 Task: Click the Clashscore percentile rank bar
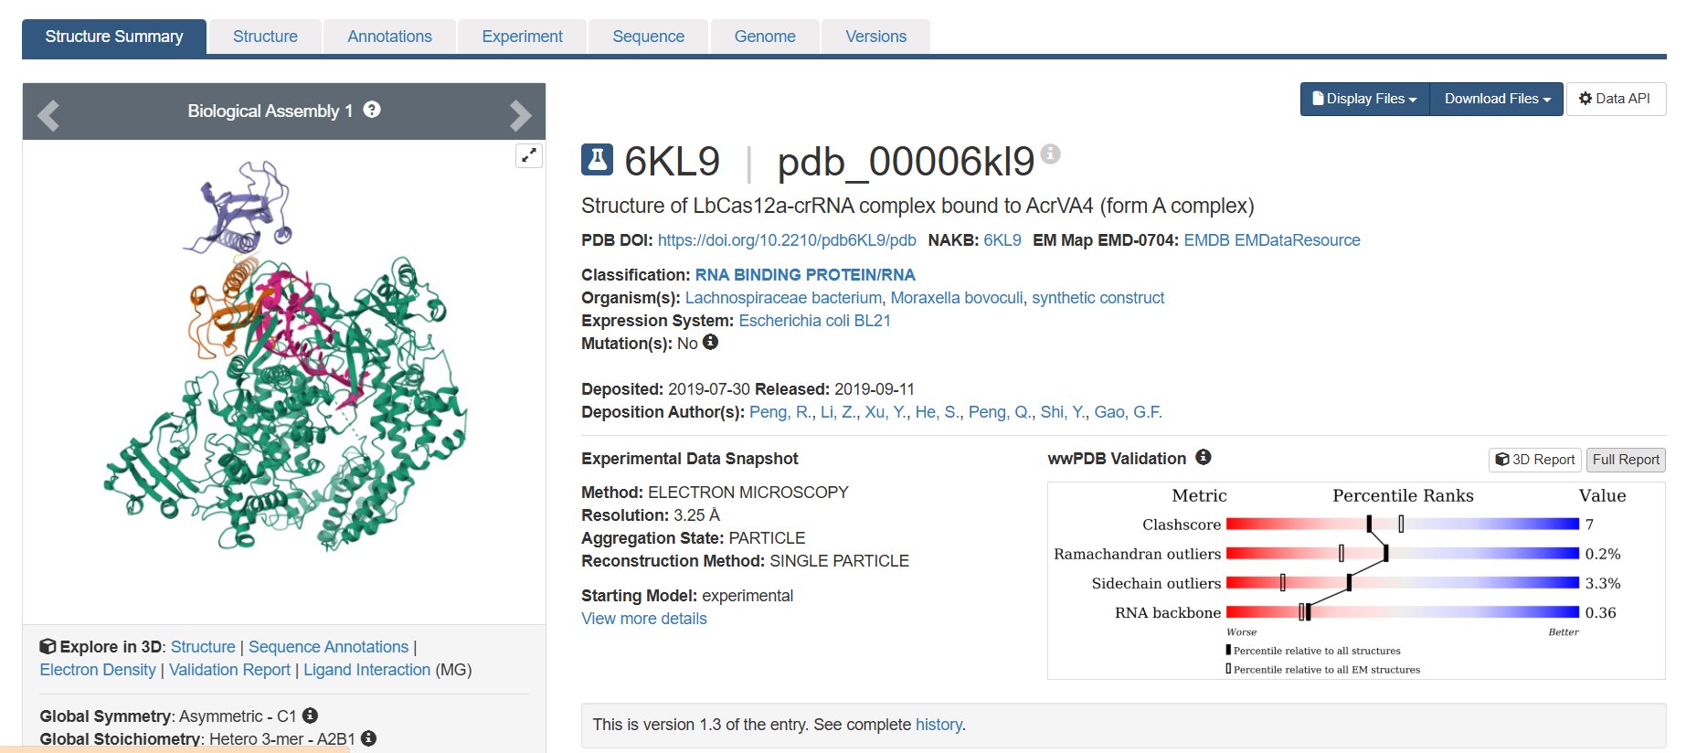pyautogui.click(x=1402, y=525)
